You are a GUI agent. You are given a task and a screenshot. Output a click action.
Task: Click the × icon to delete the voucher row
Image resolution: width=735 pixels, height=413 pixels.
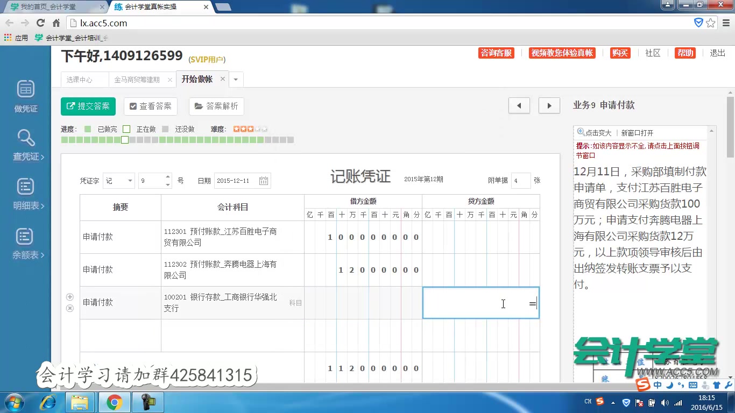69,308
